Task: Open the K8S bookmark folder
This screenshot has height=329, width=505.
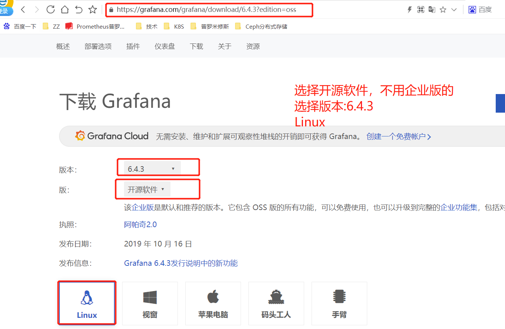Action: pyautogui.click(x=174, y=26)
